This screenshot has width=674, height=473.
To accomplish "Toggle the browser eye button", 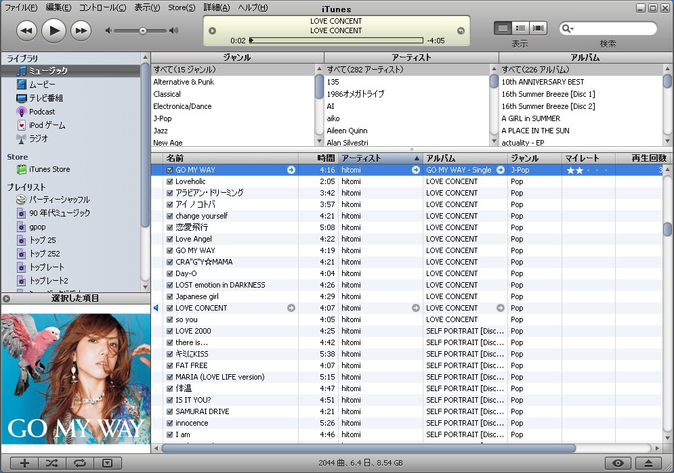I will pos(618,463).
